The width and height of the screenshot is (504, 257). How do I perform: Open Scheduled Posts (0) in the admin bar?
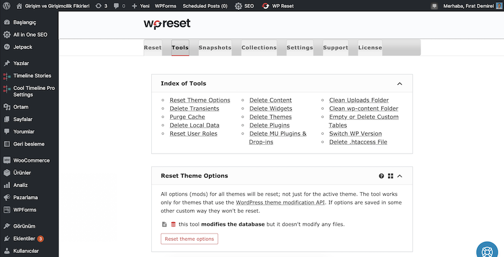pyautogui.click(x=205, y=6)
